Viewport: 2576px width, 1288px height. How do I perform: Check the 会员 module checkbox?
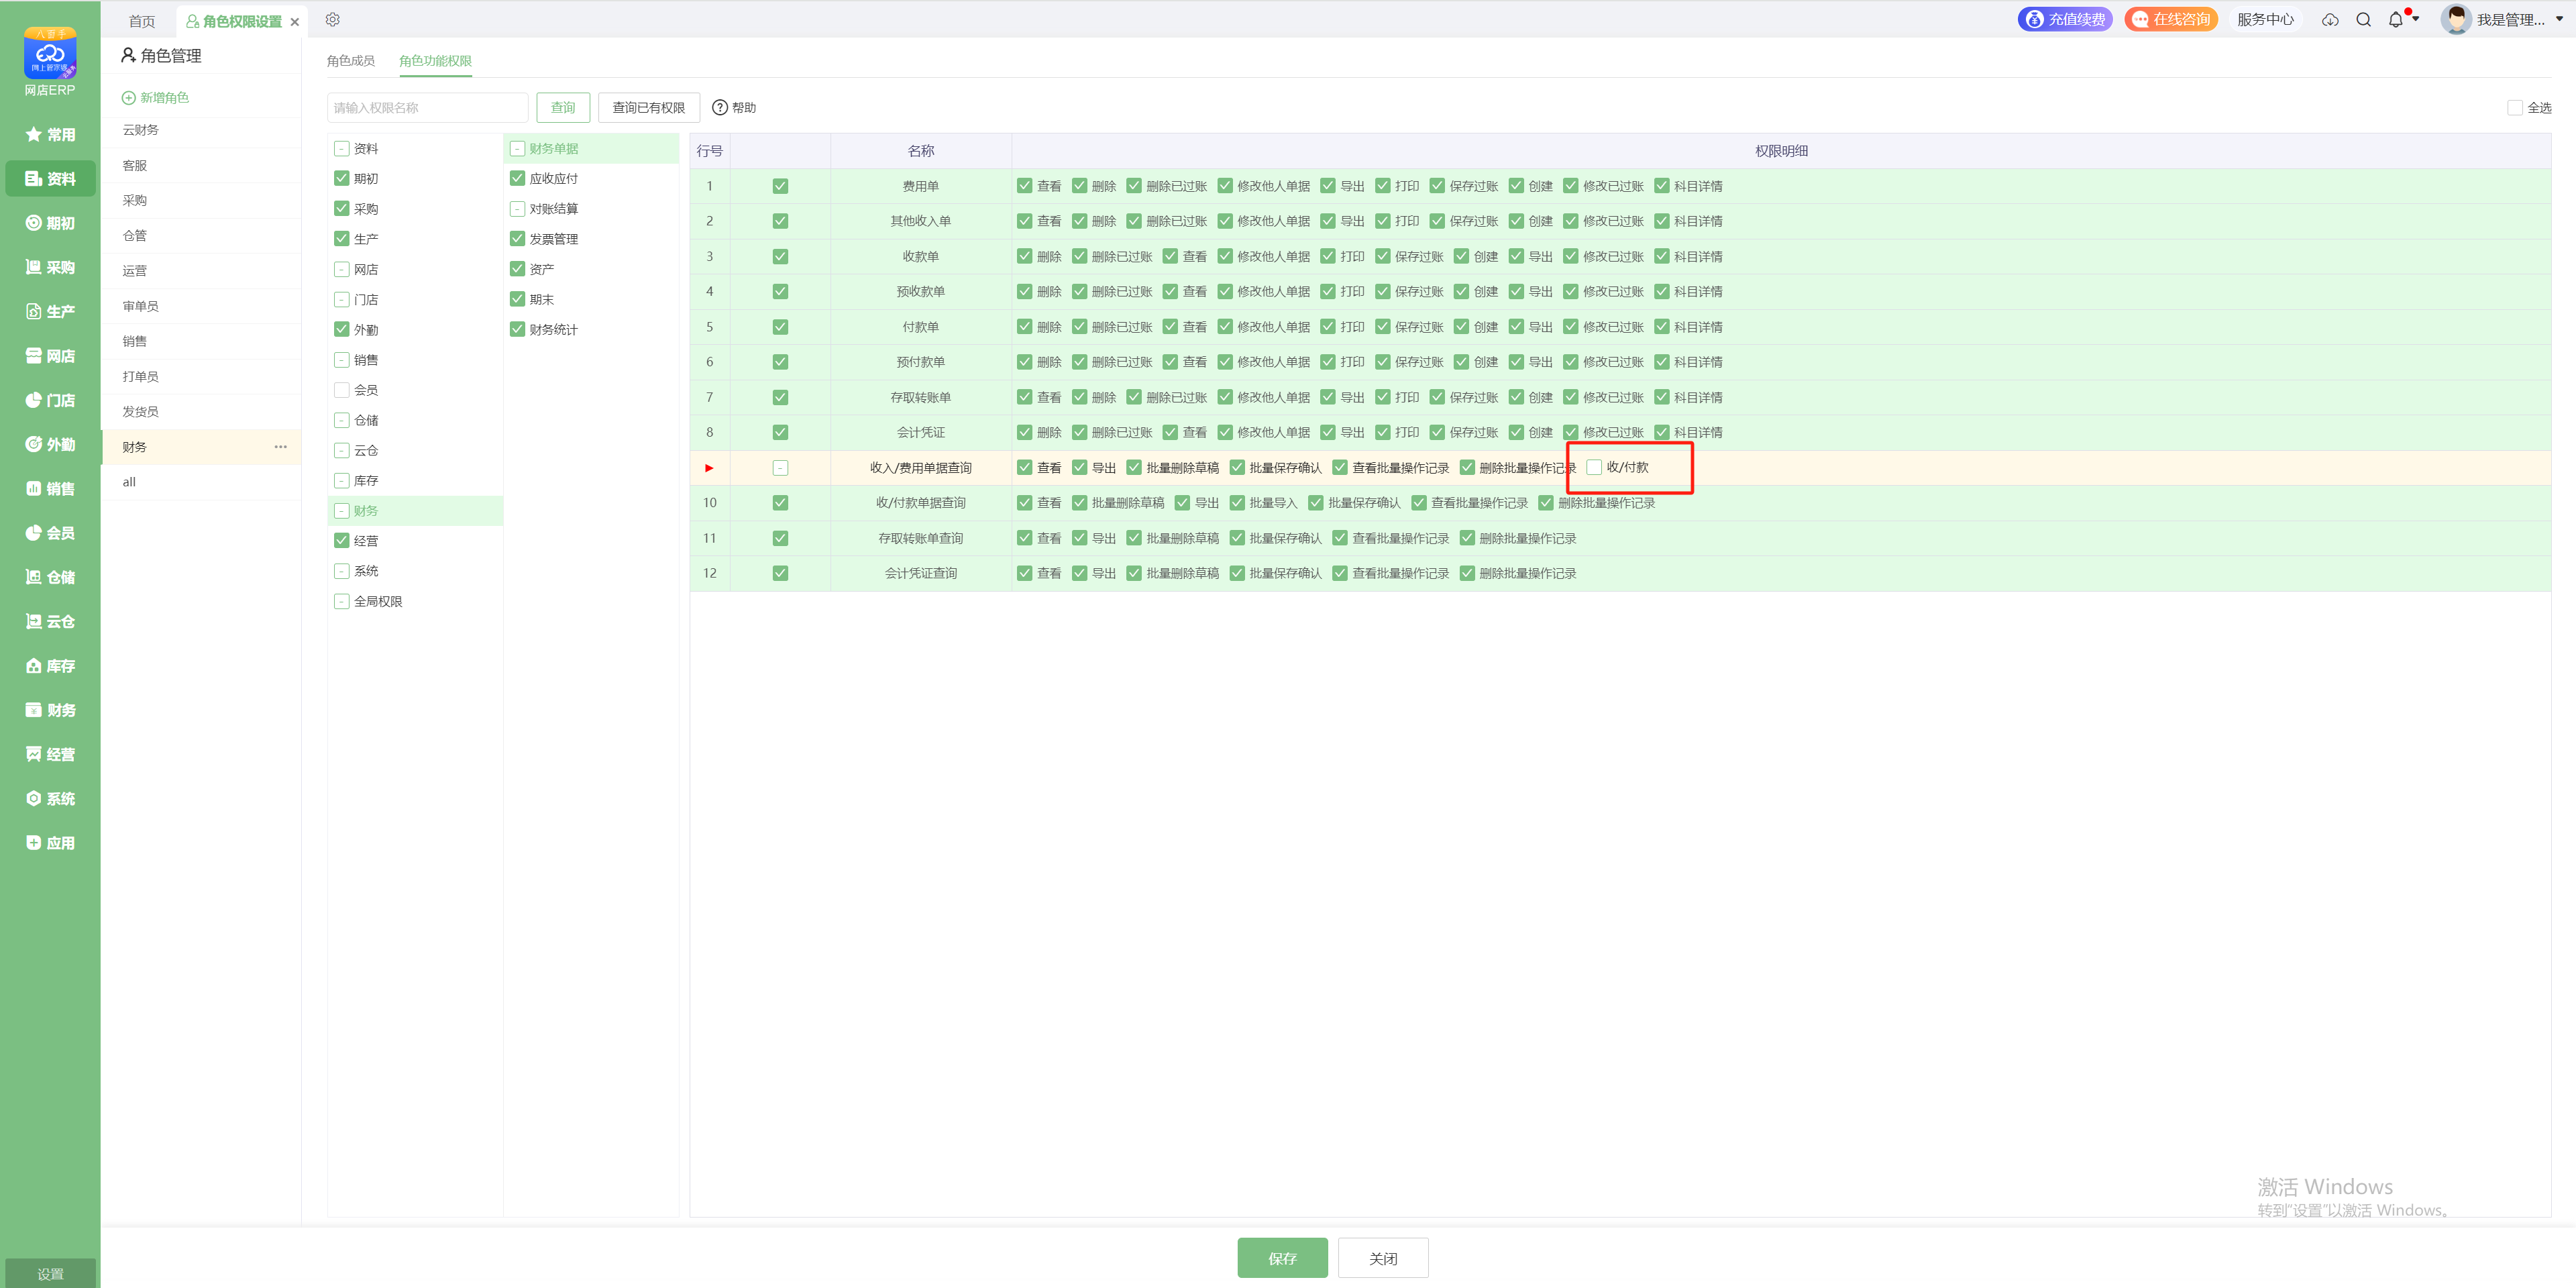[342, 390]
